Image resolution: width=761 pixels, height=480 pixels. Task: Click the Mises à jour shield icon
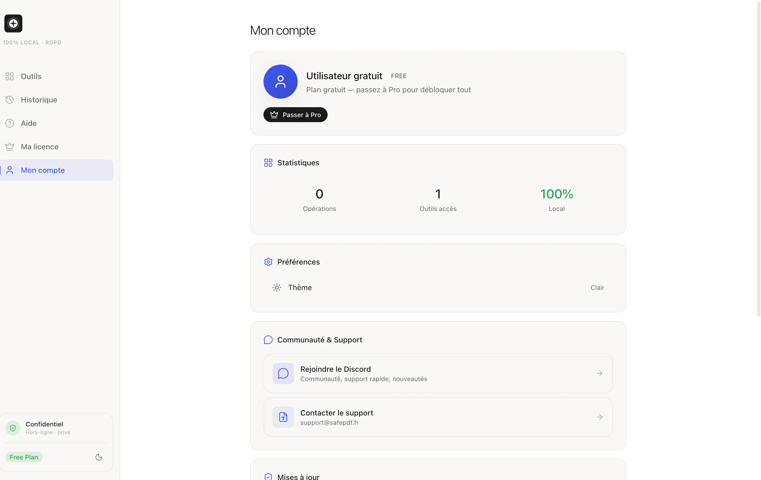pos(268,476)
